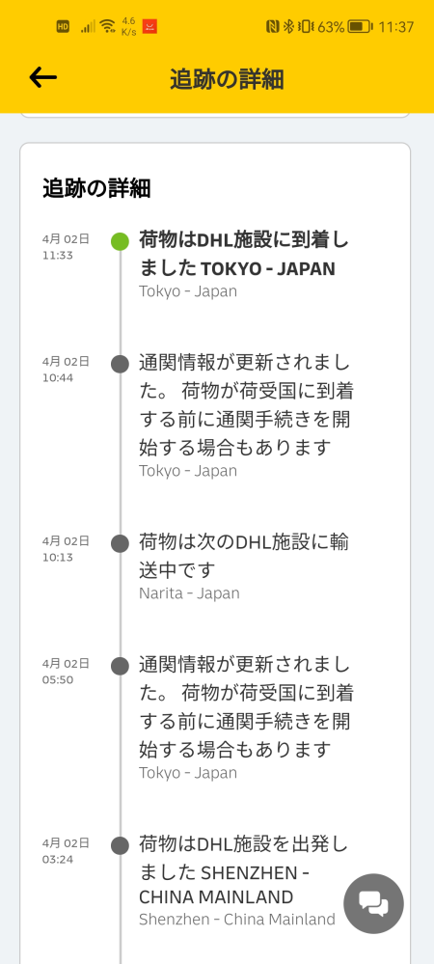Tap the battery indicator icon

pyautogui.click(x=360, y=26)
